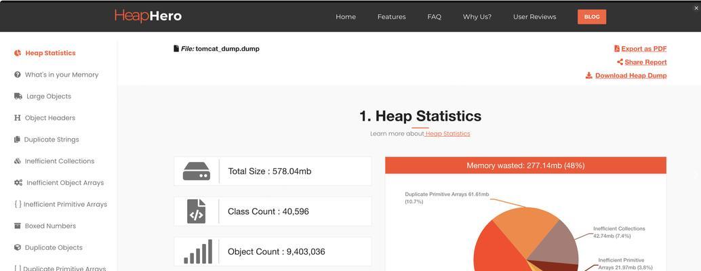Click the cube icon for Duplicate Objects

point(18,247)
